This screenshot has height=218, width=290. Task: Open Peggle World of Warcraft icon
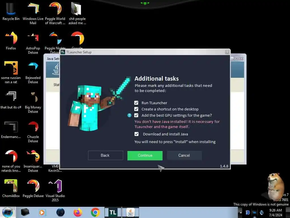(55, 13)
